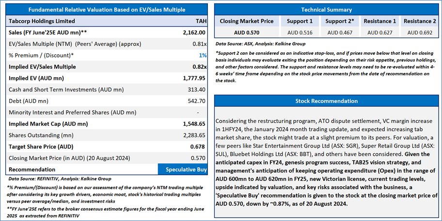Select the 'EV/Sales Multiple (NTM) (Peers' Average)' row label

click(x=75, y=44)
